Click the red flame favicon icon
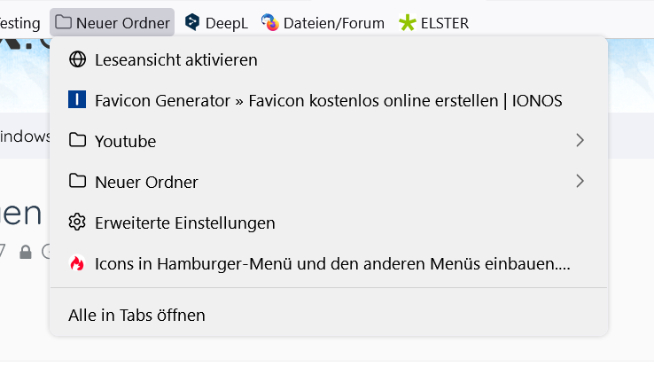This screenshot has width=654, height=367. pyautogui.click(x=77, y=263)
